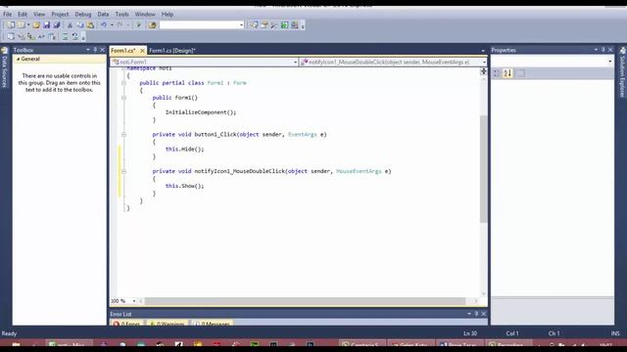The width and height of the screenshot is (627, 352).
Task: Open the Undo history dropdown arrow
Action: point(112,25)
